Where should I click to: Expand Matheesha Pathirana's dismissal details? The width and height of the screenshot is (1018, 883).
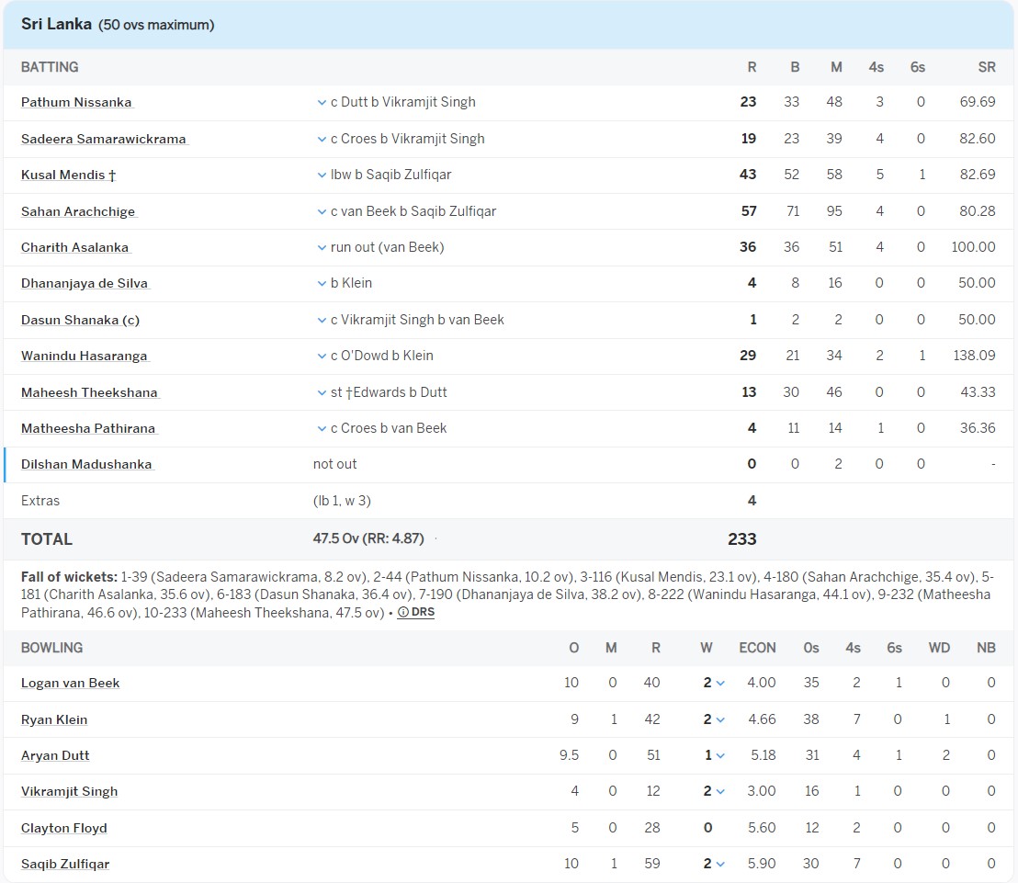tap(322, 429)
